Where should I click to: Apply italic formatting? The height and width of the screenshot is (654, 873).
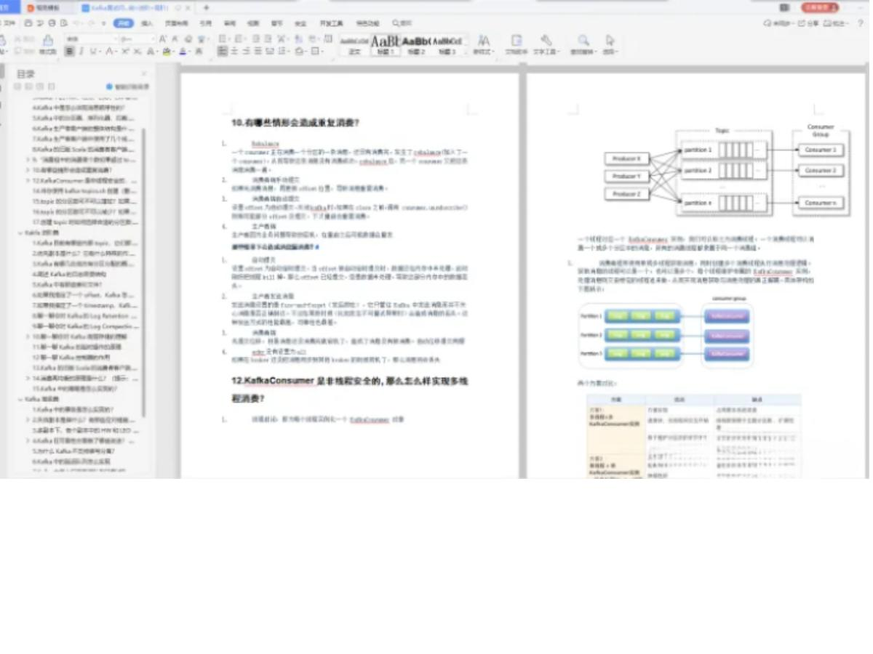pos(81,52)
